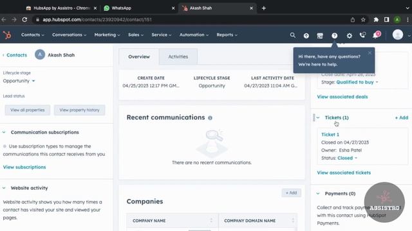Open the Sales navigation menu

tap(136, 35)
